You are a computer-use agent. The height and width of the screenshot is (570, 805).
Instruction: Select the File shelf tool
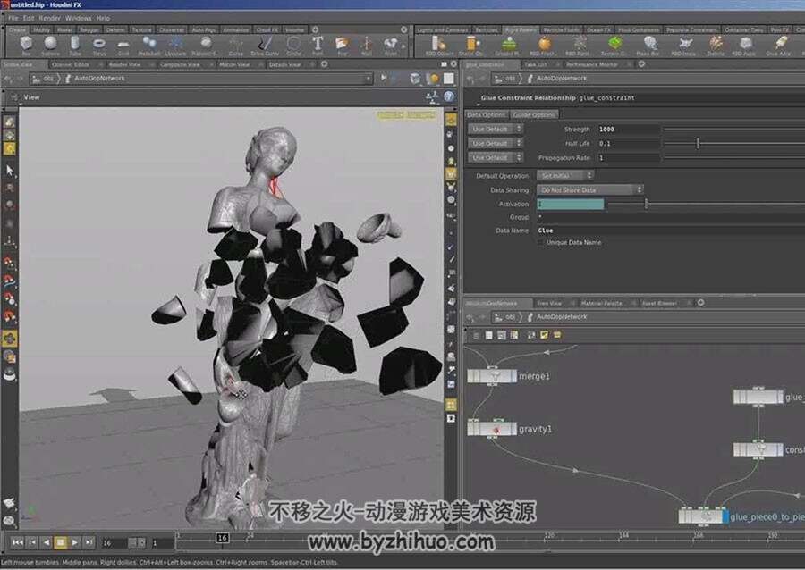pyautogui.click(x=343, y=46)
